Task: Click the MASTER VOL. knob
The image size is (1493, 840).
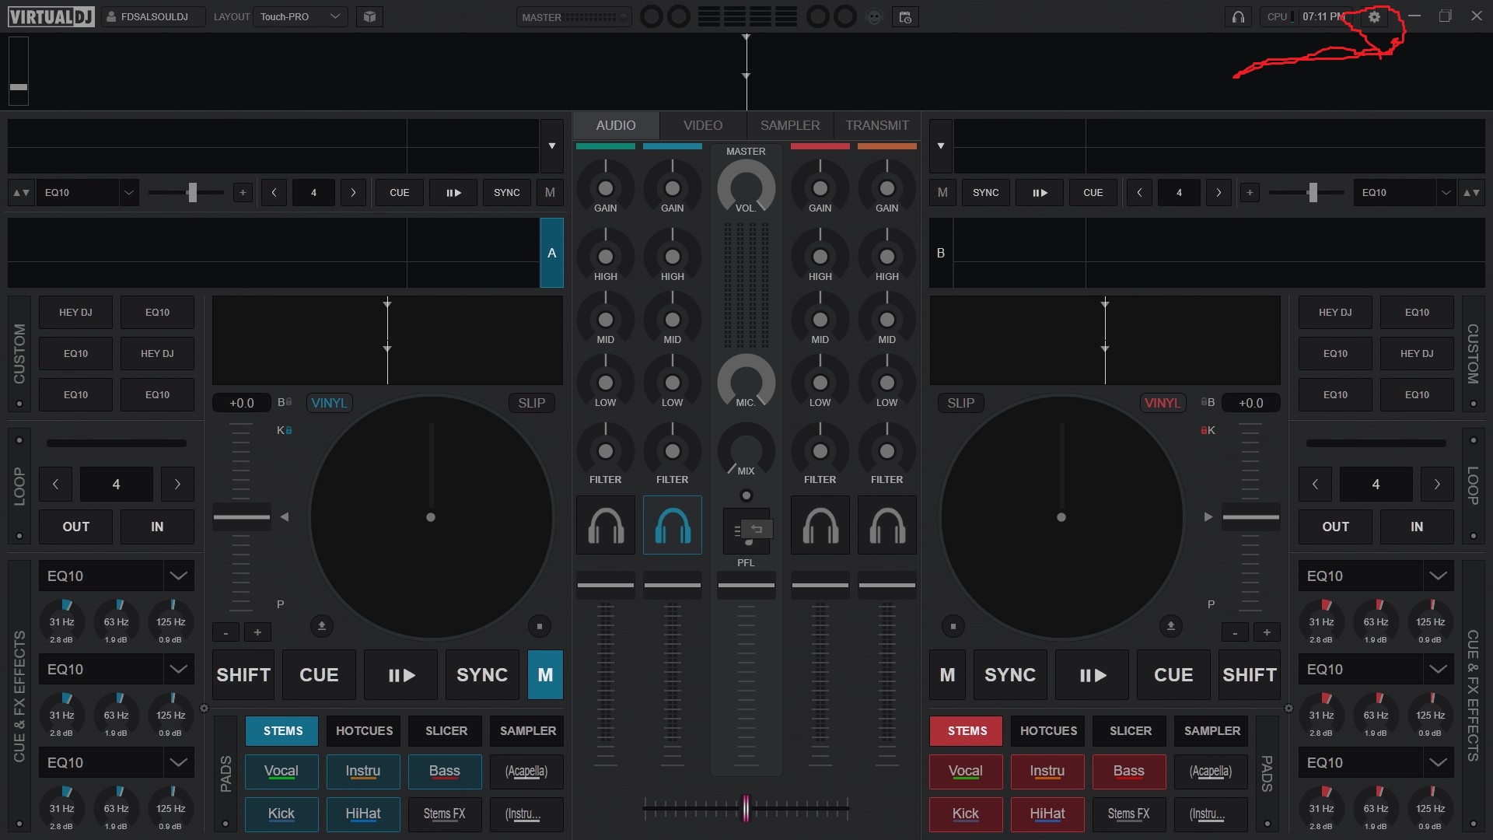Action: (746, 187)
